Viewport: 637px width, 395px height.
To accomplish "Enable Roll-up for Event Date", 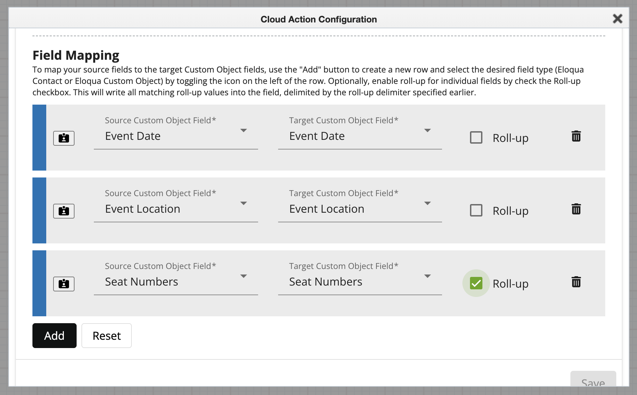I will 476,137.
